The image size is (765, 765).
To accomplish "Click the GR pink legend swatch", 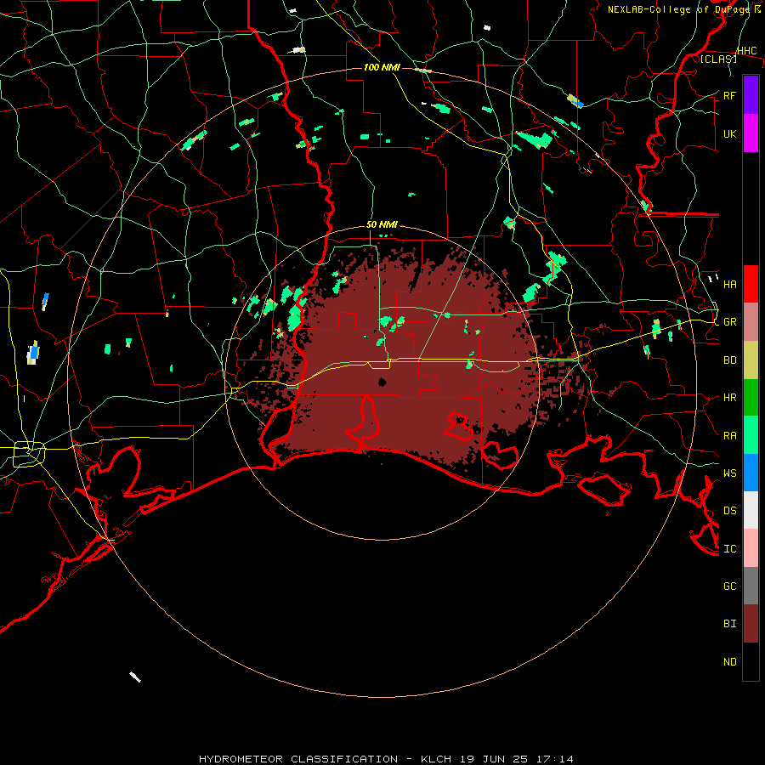I will (751, 322).
